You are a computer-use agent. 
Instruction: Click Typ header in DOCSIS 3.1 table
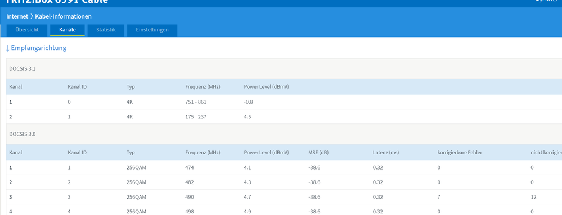tap(131, 87)
